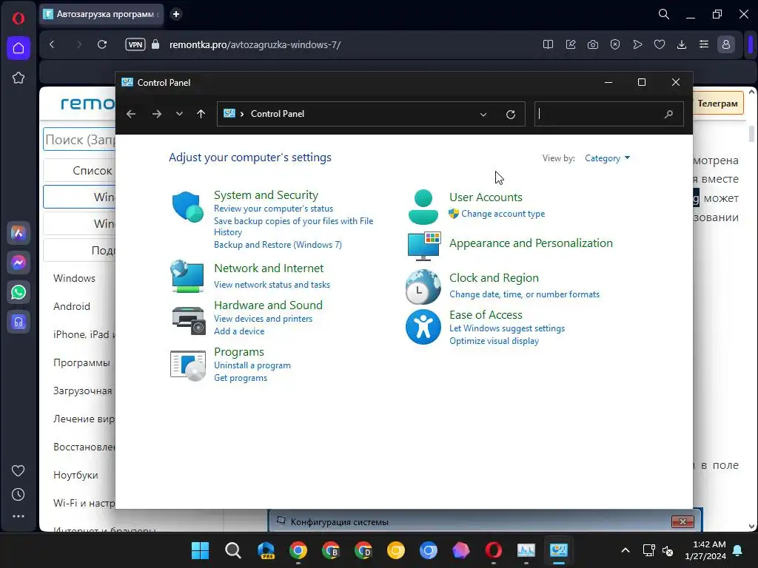Open User Accounts category
Image resolution: width=758 pixels, height=568 pixels.
tap(486, 197)
